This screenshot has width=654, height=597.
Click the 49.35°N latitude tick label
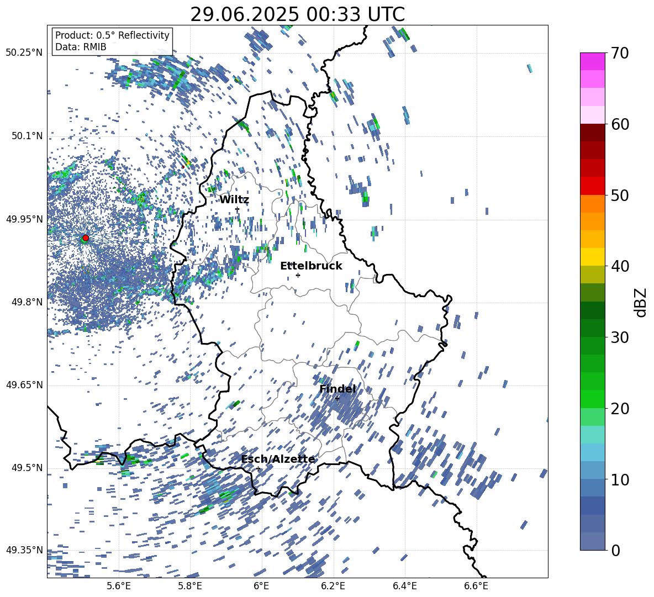[x=24, y=550]
